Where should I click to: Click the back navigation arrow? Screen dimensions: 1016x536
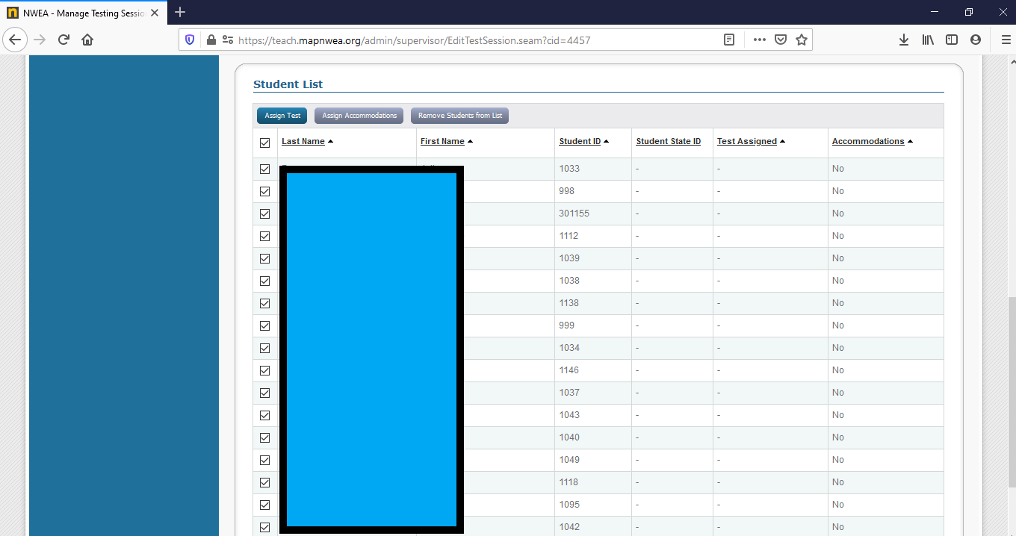point(15,40)
